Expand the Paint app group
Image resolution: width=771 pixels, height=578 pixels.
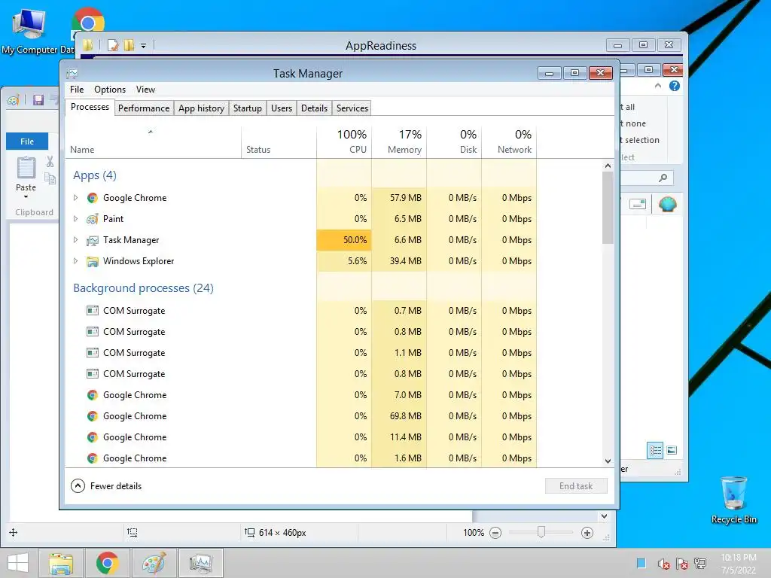tap(75, 219)
